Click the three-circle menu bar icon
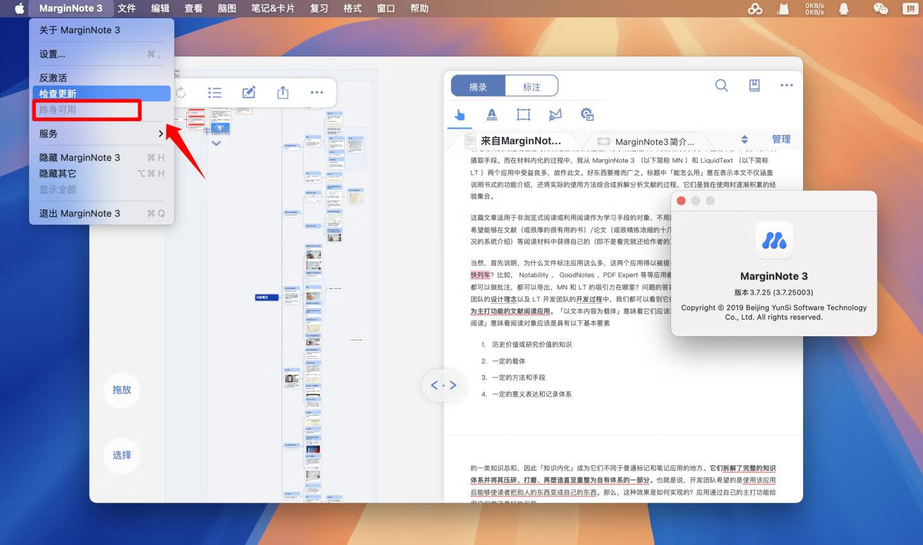 pos(755,8)
